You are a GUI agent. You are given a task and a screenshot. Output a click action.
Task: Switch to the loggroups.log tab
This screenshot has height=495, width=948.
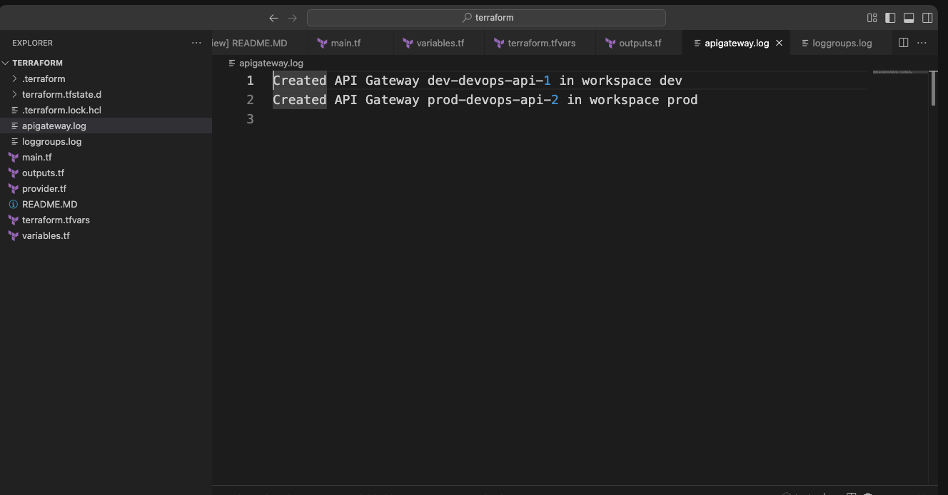tap(842, 43)
